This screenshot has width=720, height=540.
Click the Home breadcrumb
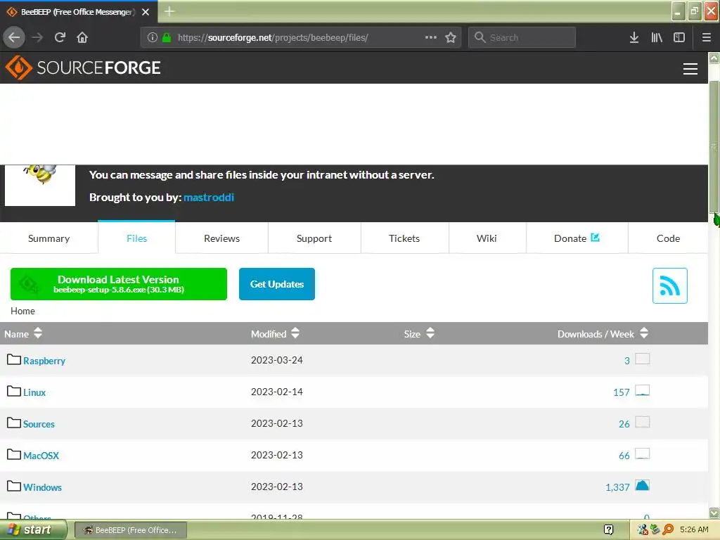(22, 311)
